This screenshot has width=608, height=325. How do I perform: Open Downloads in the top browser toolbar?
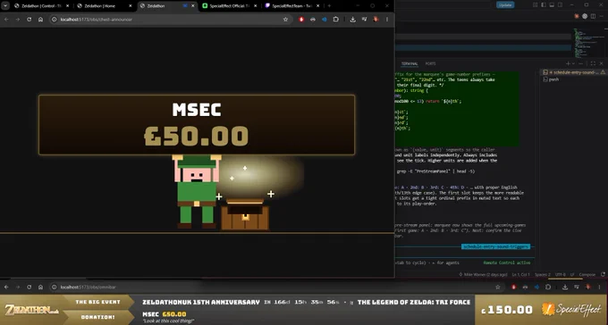pos(353,20)
